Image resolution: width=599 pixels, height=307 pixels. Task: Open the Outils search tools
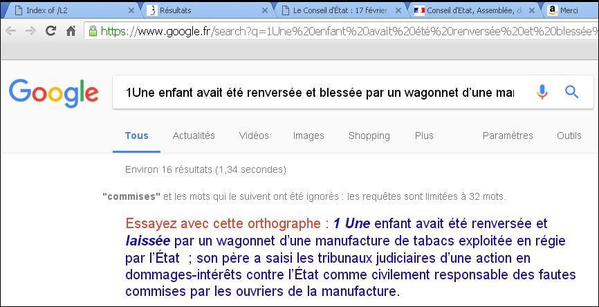pyautogui.click(x=569, y=136)
